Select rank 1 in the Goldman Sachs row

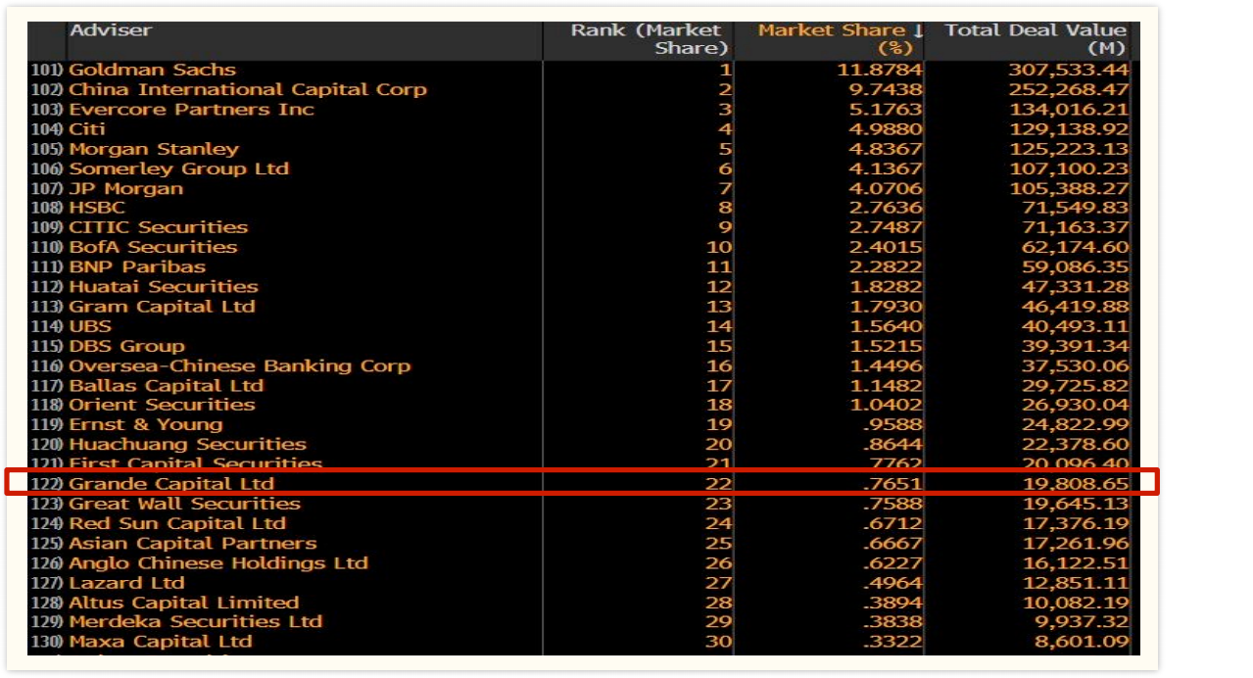(725, 70)
